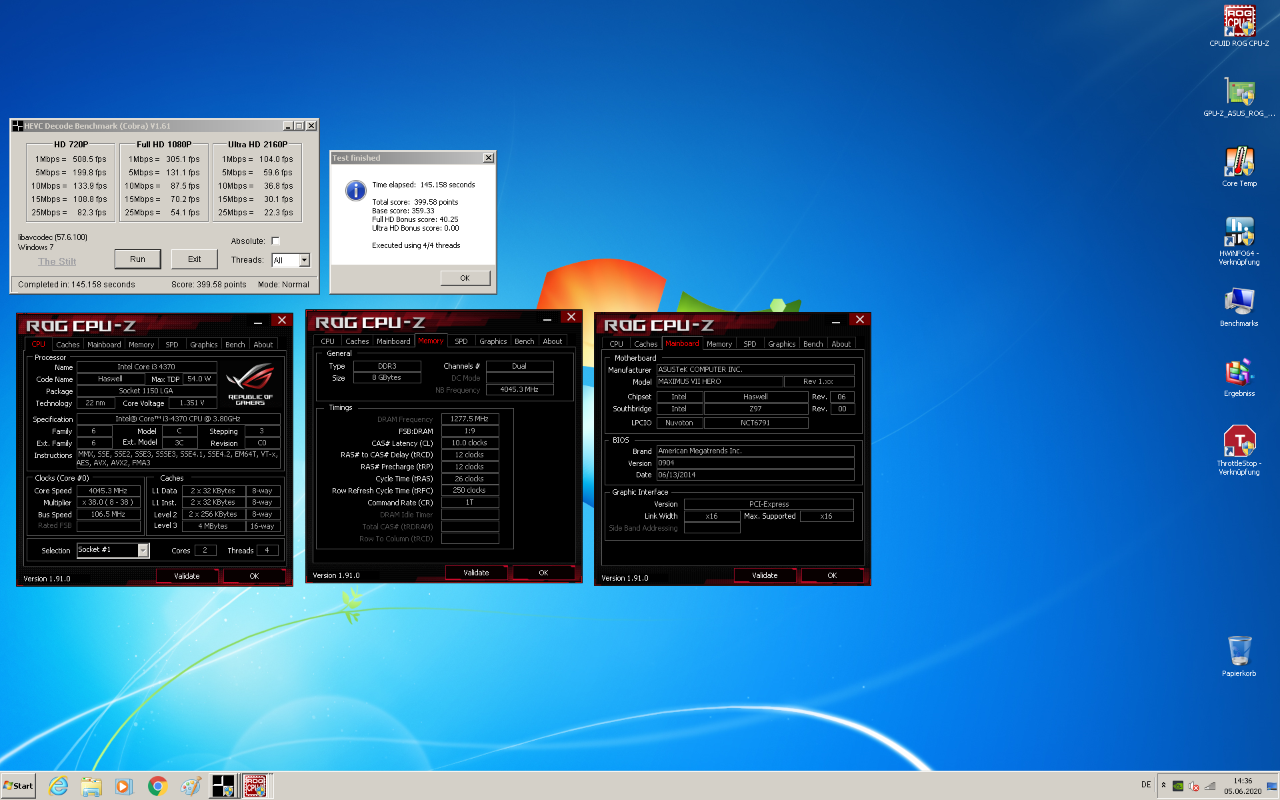Open Windows Explorer folder in taskbar

(x=91, y=786)
